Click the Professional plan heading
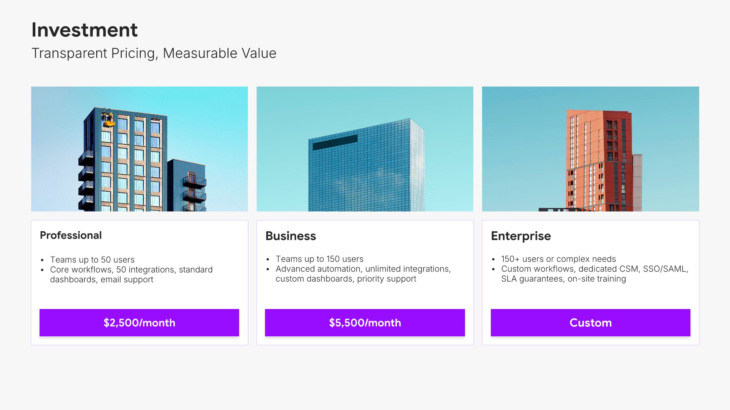 click(x=71, y=235)
